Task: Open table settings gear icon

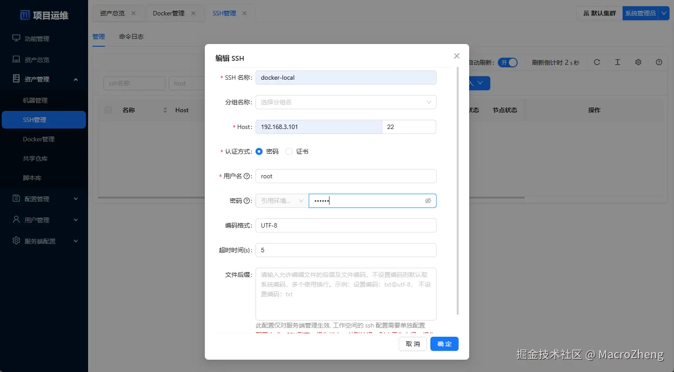Action: (638, 63)
